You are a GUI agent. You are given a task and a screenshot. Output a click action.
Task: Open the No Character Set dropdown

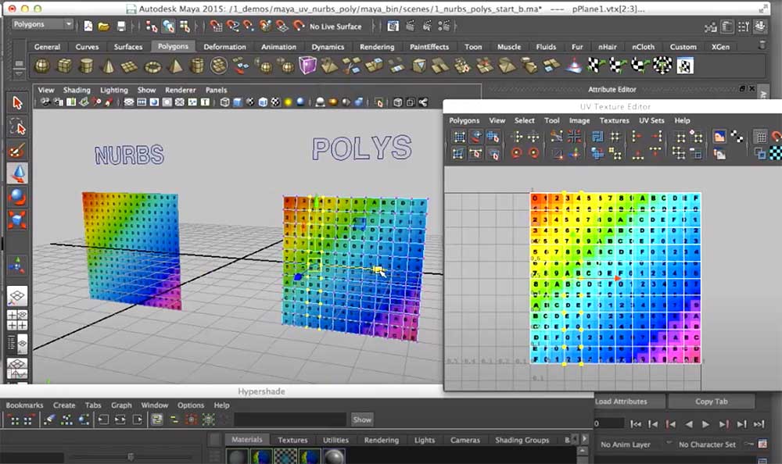(x=708, y=444)
